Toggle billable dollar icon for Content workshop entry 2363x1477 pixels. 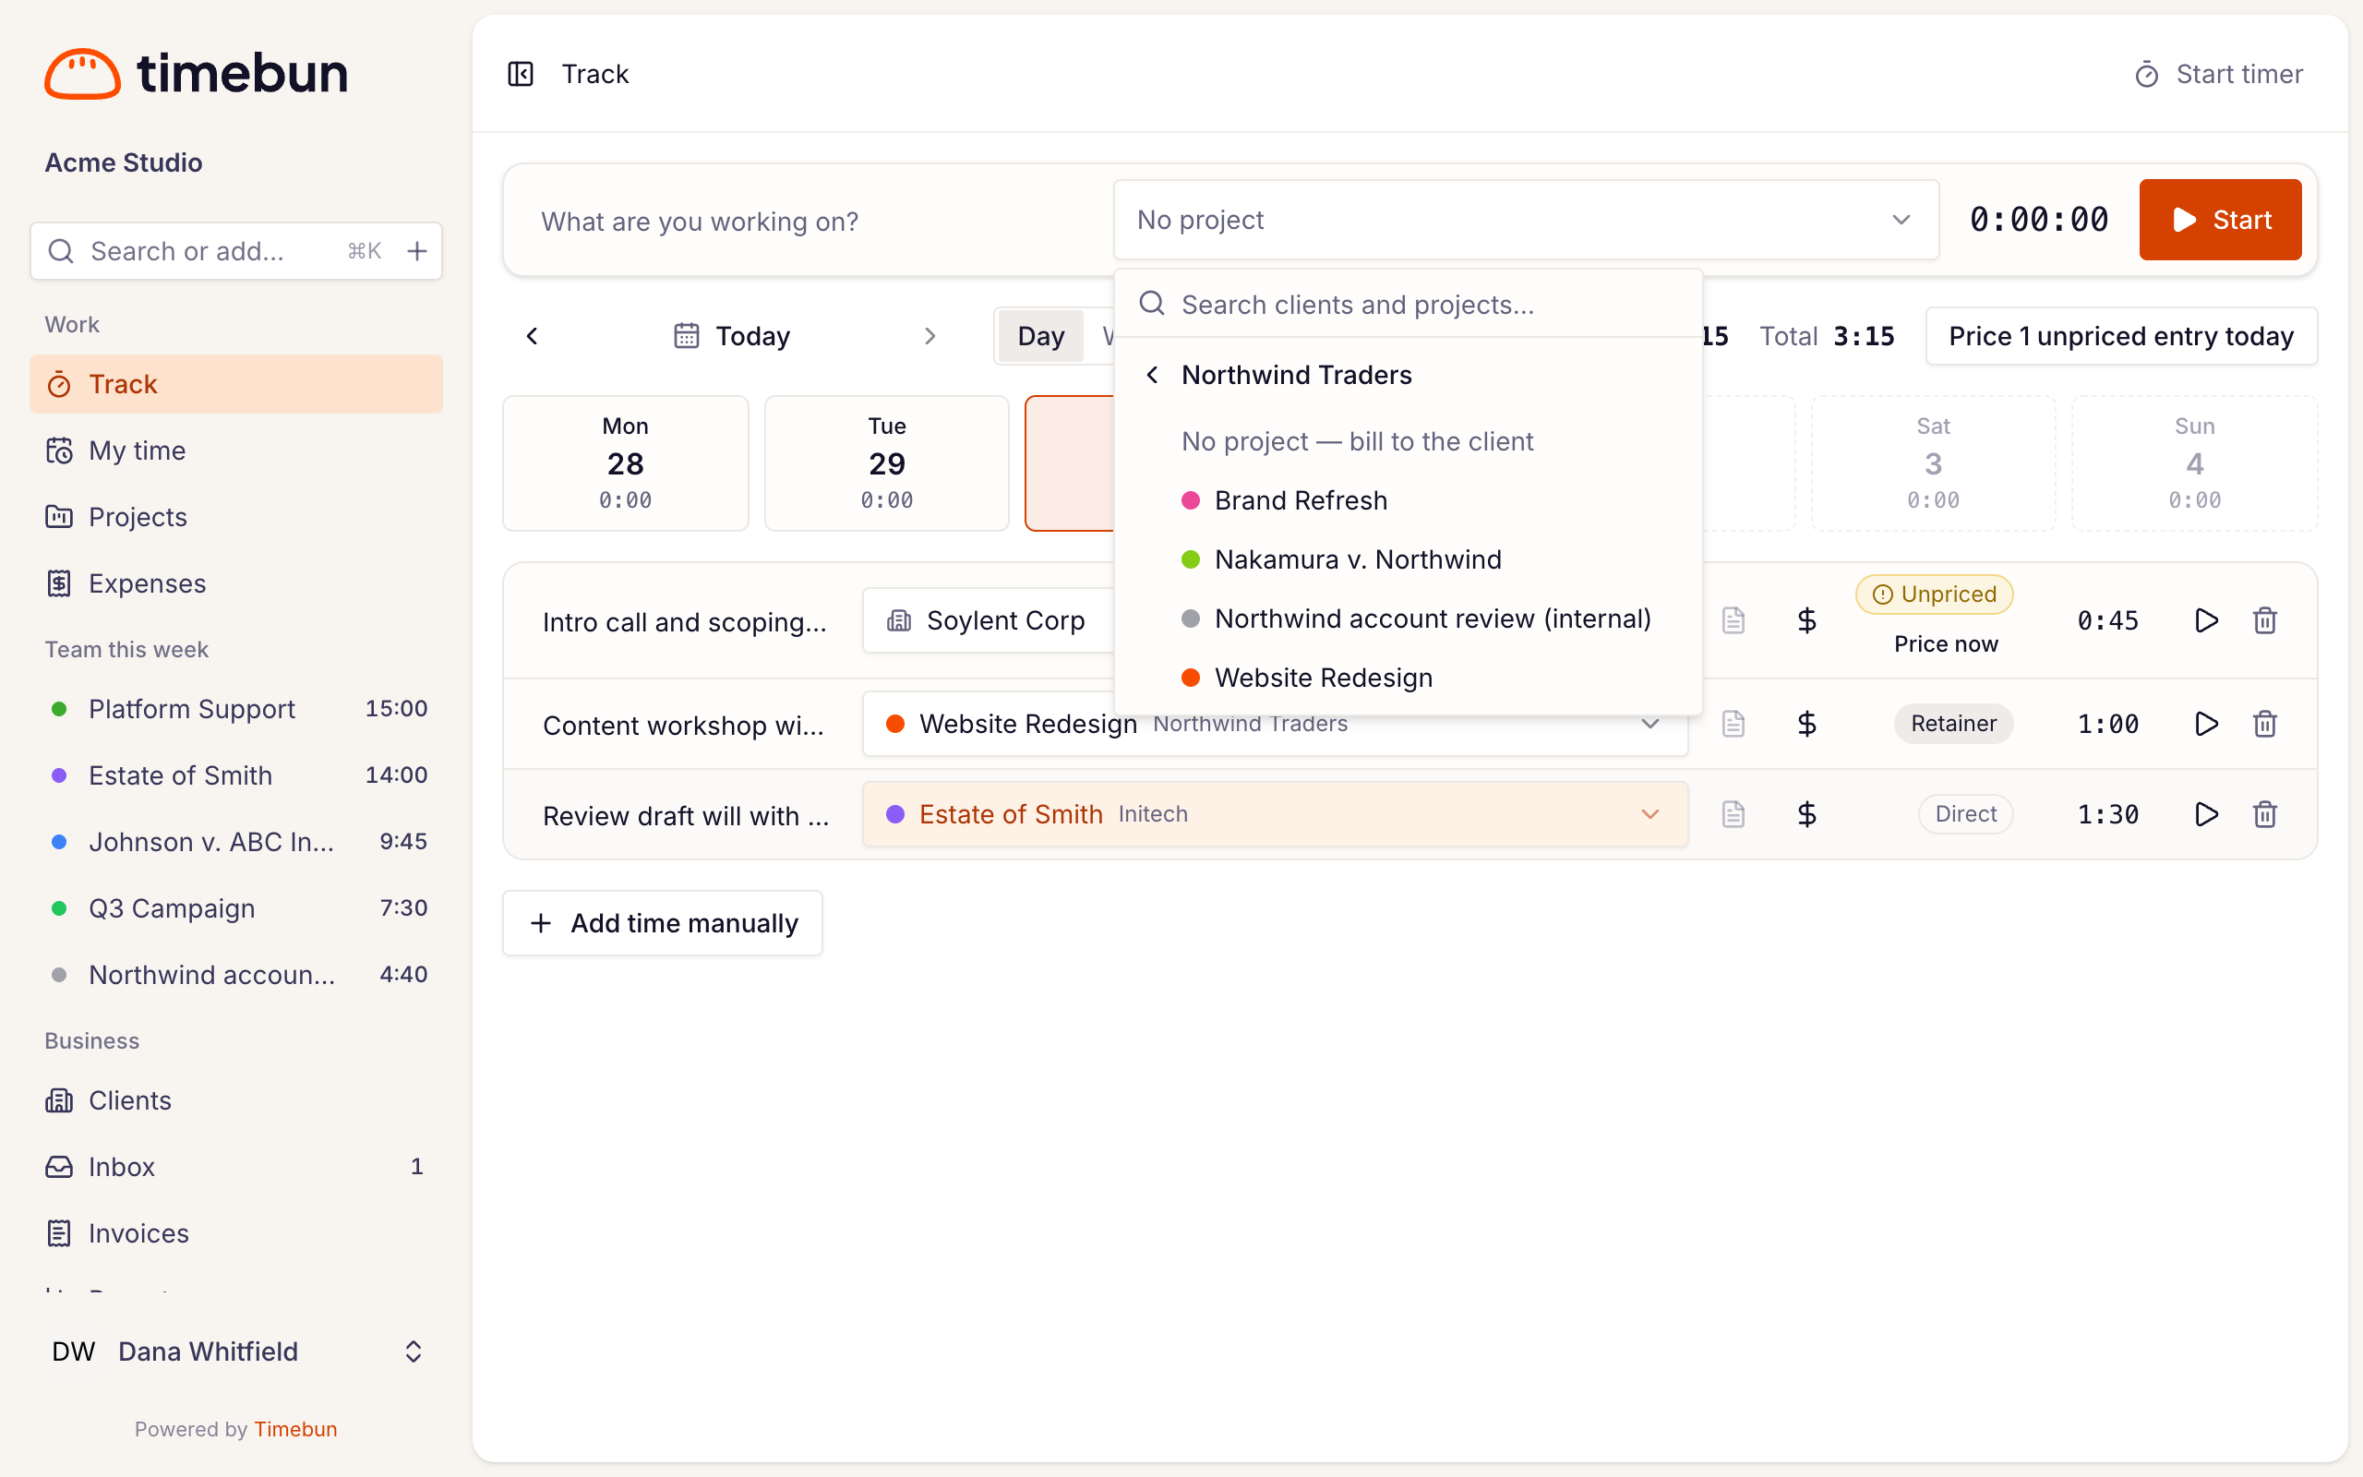1806,724
